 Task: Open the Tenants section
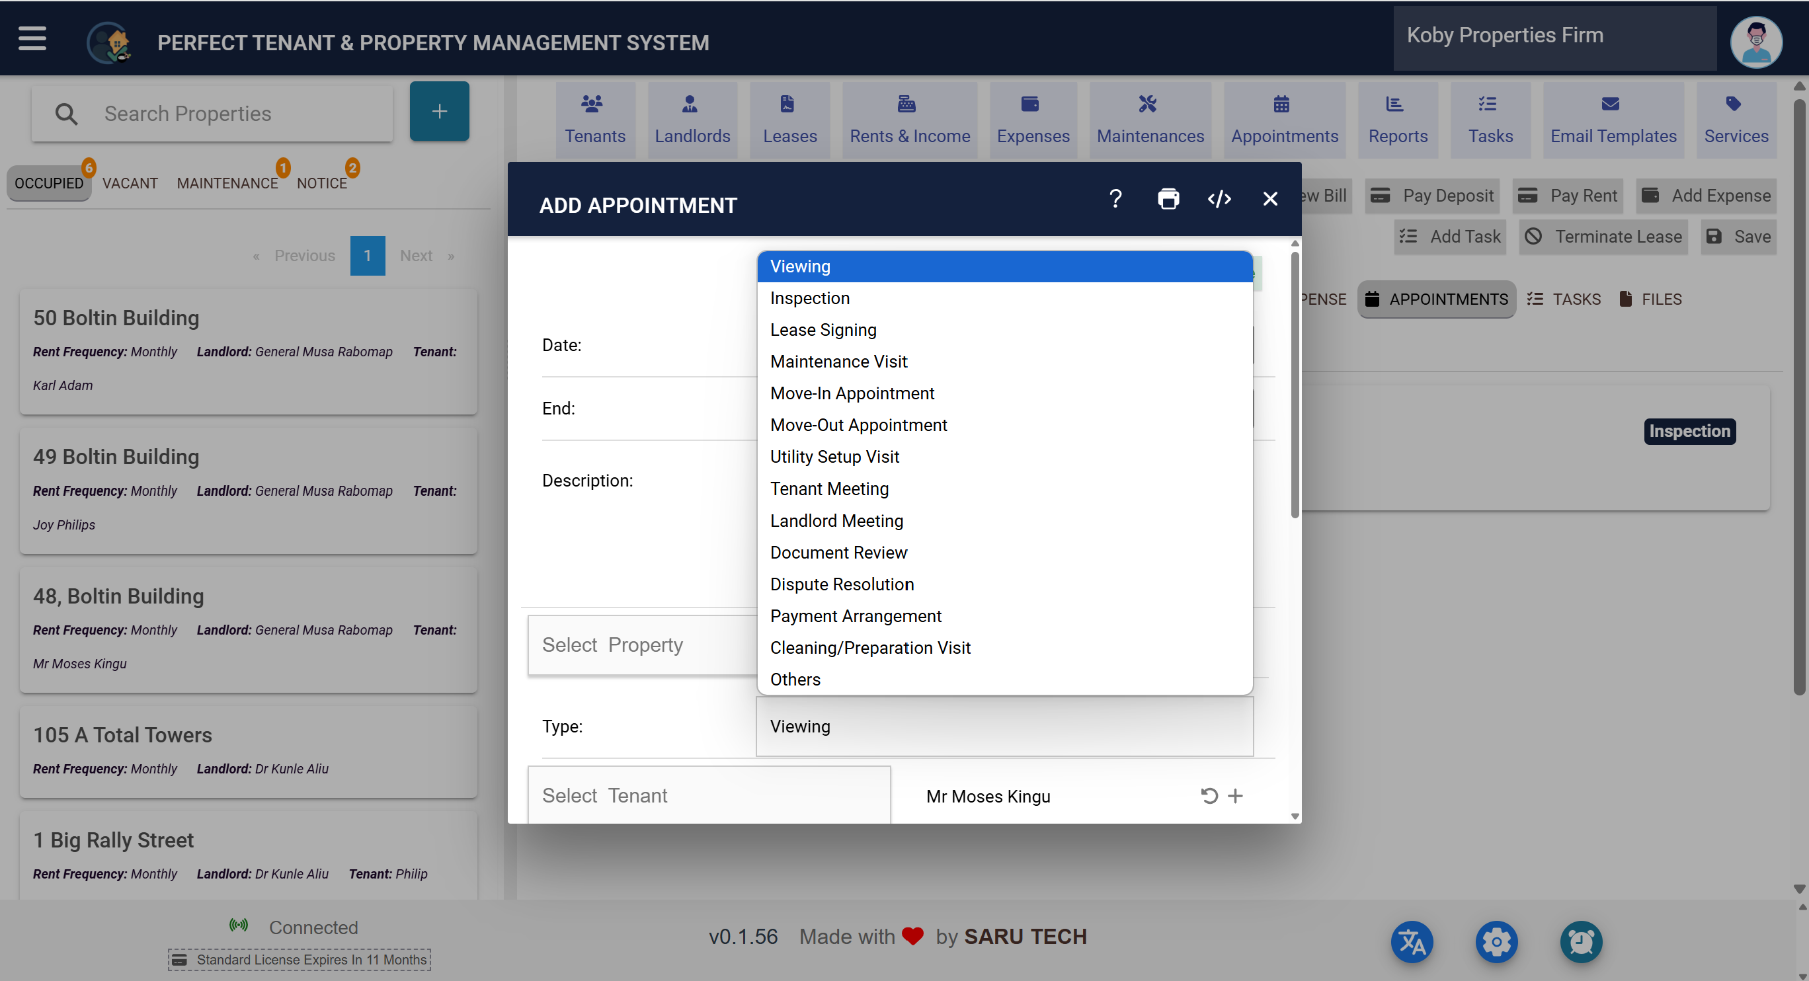tap(595, 120)
